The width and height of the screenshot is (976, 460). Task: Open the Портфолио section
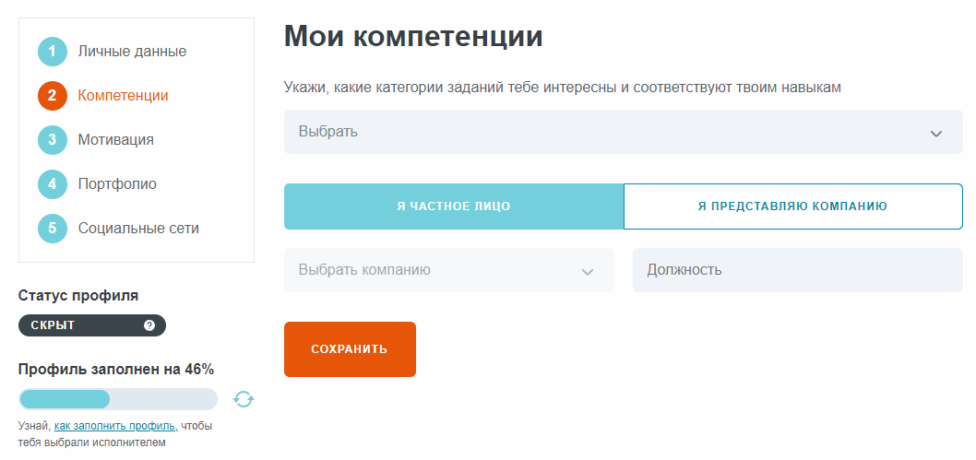(x=117, y=183)
